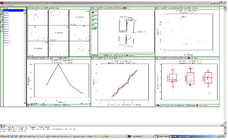Toggle Help checkbox in Sample1 scatterplot panel
The height and width of the screenshot is (140, 228).
click(157, 8)
